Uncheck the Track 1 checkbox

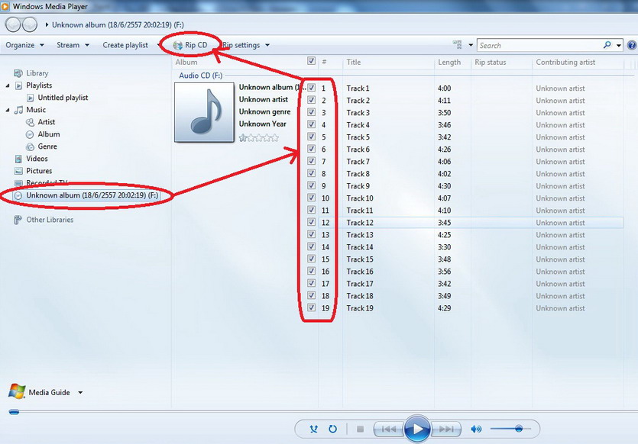tap(311, 87)
